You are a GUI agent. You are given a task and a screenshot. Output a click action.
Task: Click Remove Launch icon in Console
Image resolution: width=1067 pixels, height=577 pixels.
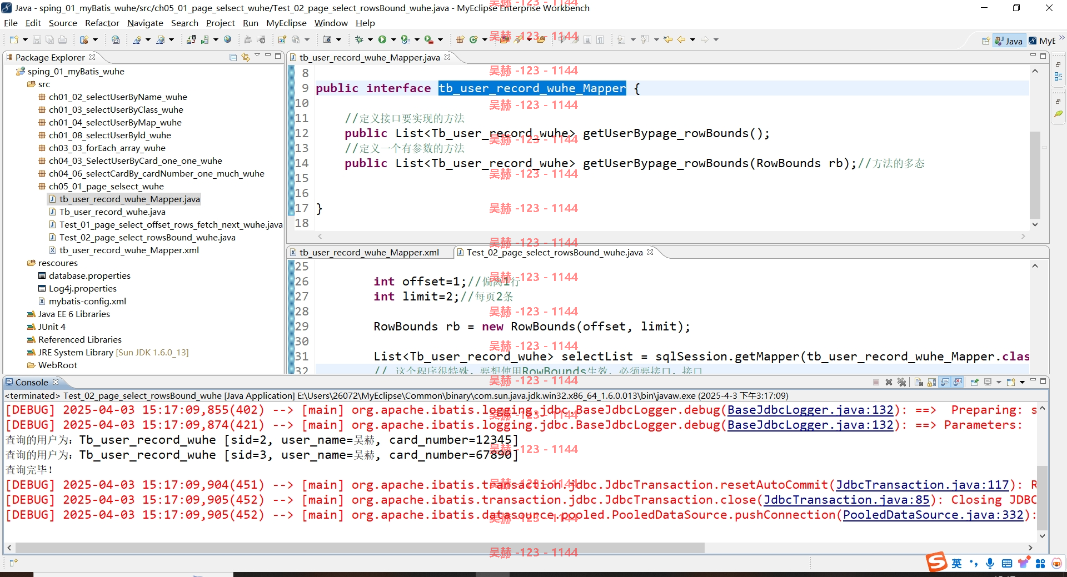coord(889,382)
